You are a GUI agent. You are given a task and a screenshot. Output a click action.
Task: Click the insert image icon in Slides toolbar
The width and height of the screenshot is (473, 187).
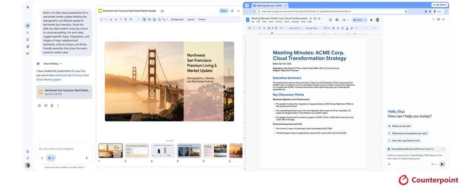tap(154, 20)
